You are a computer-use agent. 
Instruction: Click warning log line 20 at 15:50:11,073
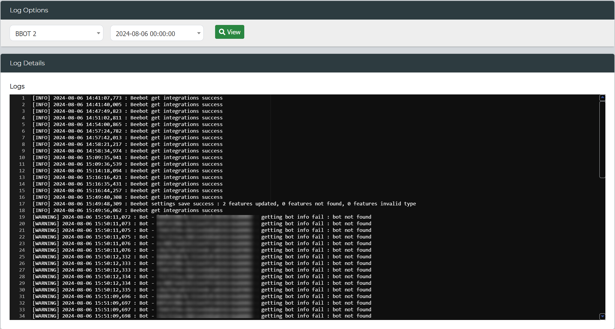(x=202, y=223)
